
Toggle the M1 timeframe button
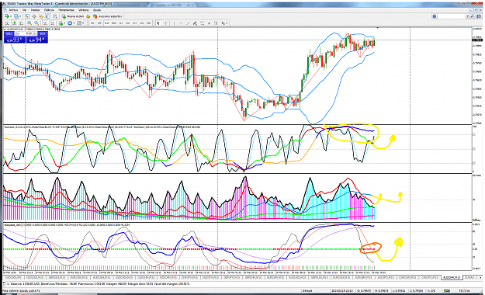coord(92,23)
